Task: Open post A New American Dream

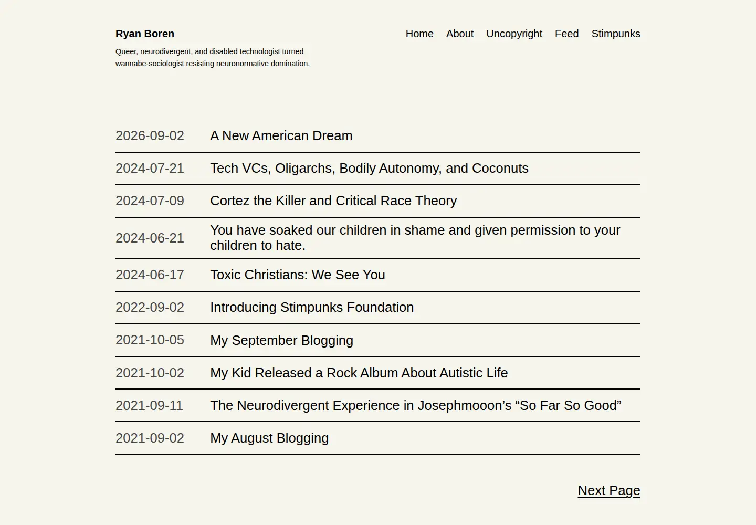Action: point(281,135)
